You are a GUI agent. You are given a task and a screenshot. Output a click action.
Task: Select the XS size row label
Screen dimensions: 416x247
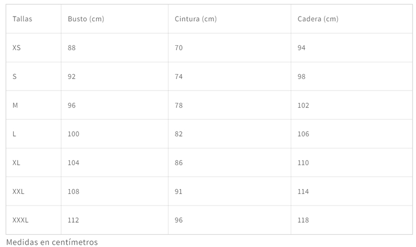tap(17, 48)
